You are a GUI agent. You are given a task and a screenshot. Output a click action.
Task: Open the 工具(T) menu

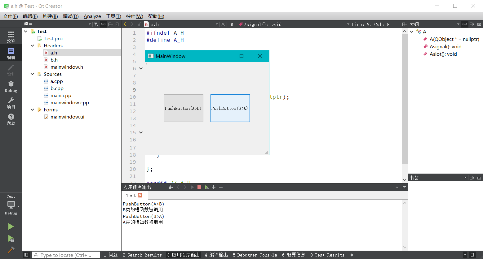[113, 16]
